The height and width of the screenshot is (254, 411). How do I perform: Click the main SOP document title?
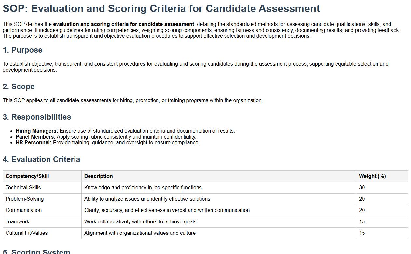[x=161, y=8]
